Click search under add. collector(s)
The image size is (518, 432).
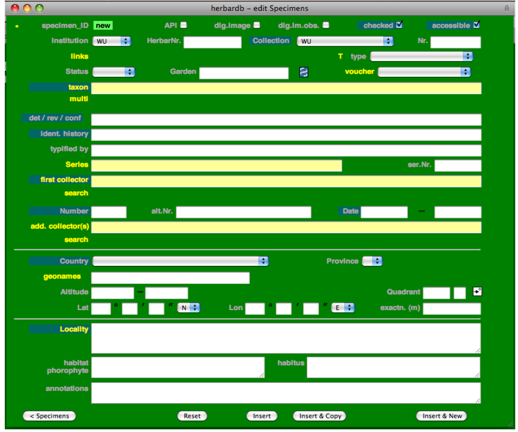[x=76, y=240]
